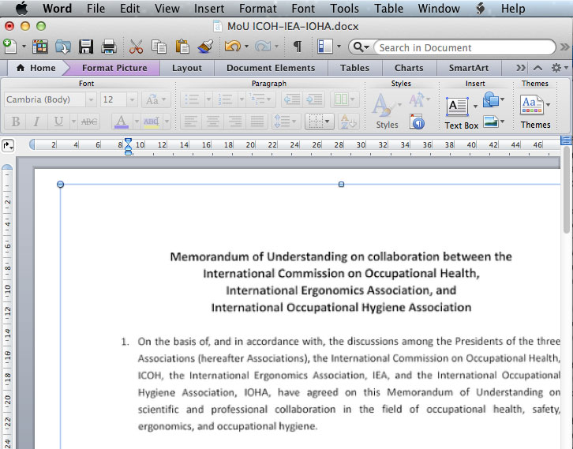Paste from clipboard icon
573x449 pixels.
point(182,47)
